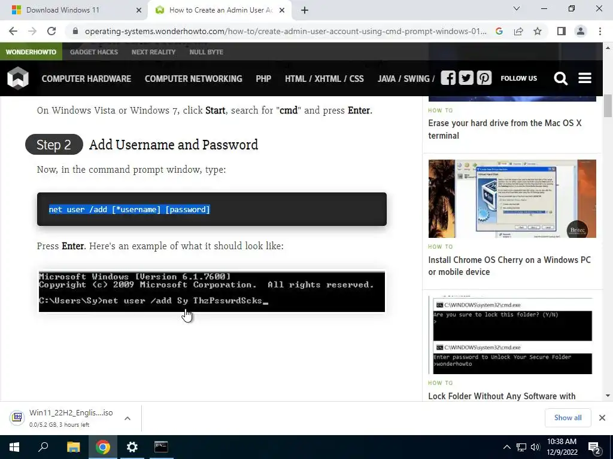Open the taskbar clock and date

pos(562,447)
